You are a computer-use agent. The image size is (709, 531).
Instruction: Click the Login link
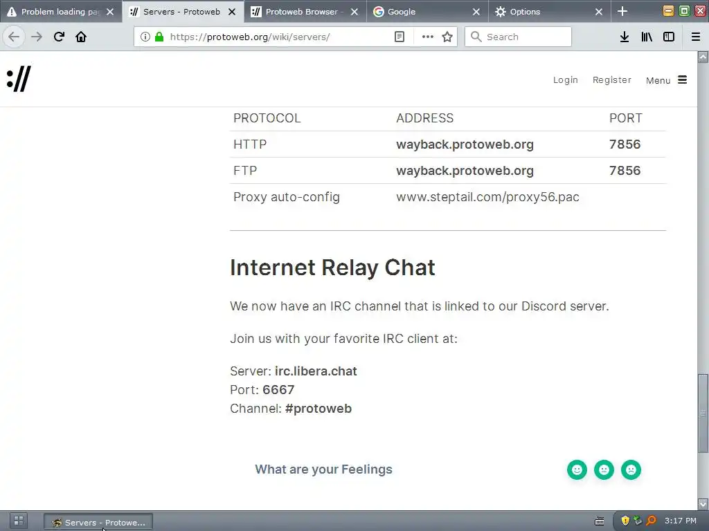coord(565,80)
